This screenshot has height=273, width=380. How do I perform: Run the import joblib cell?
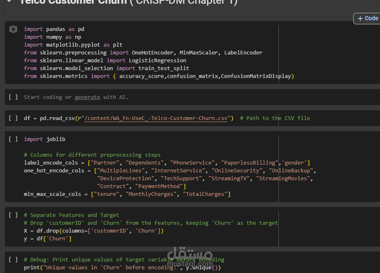(x=13, y=139)
